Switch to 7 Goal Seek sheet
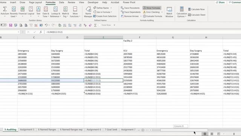Viewport: 241px width, 136px height. (x=111, y=130)
